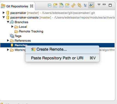117x104 pixels.
Task: Select the Remotes tree item
Action: 57,45
